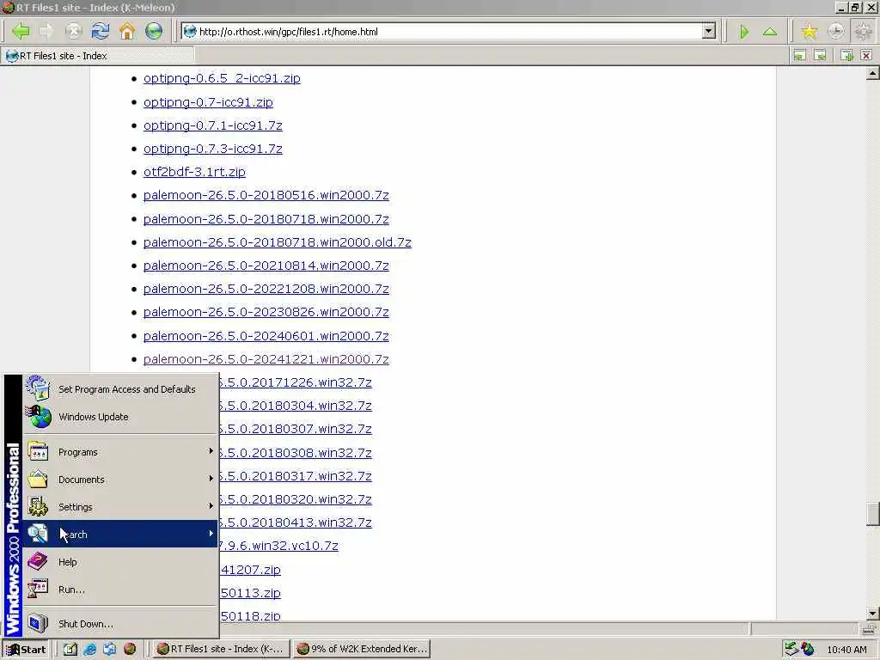Open palemoon-26.5.0-20221208.win2000.7z link

pyautogui.click(x=266, y=289)
